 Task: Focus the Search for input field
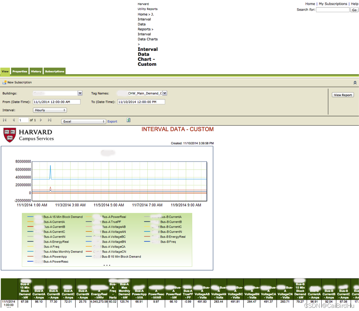click(x=333, y=10)
